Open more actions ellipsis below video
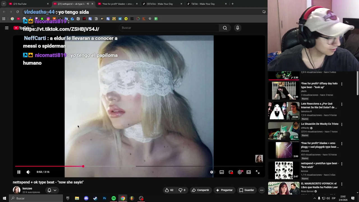 click(x=262, y=190)
